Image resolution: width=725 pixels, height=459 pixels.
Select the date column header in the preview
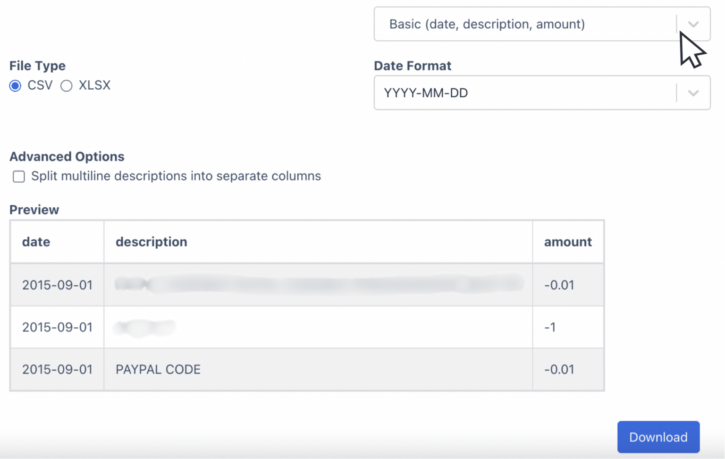pos(36,242)
